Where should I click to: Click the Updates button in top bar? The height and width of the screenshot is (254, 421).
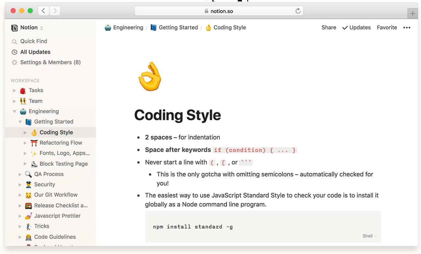pyautogui.click(x=357, y=28)
